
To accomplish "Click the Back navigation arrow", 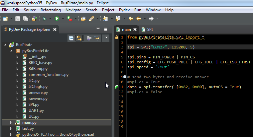I will pyautogui.click(x=139, y=19).
